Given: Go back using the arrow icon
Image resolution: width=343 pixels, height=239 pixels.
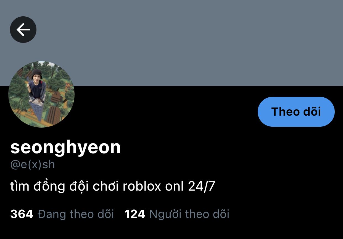Looking at the screenshot, I should coord(23,30).
